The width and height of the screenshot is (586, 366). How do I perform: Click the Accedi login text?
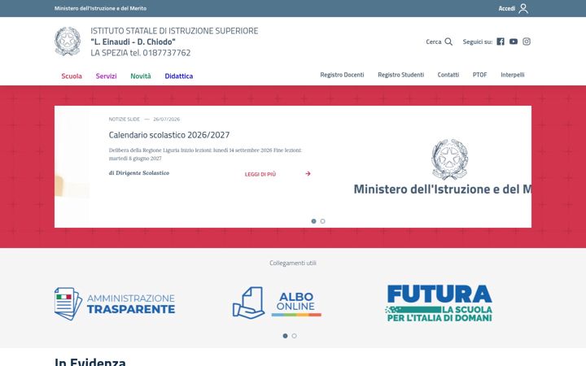pos(506,8)
